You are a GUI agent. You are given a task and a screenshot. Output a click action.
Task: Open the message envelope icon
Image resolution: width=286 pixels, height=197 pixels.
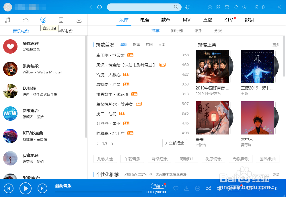coord(227,7)
